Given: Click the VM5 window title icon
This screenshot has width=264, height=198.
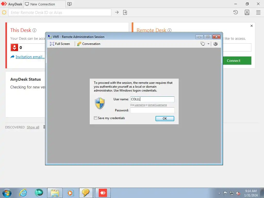Looking at the screenshot, I should 50,37.
